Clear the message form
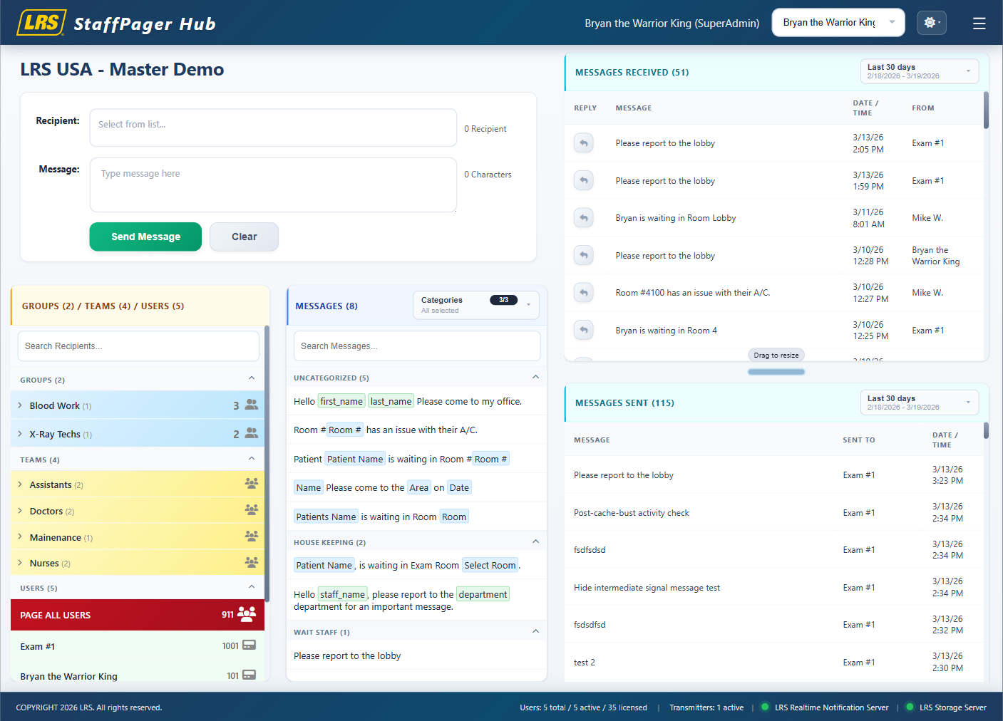This screenshot has width=1003, height=721. (244, 237)
